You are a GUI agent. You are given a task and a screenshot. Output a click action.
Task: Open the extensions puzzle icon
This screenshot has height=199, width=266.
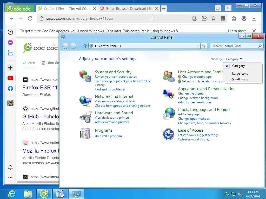click(234, 18)
